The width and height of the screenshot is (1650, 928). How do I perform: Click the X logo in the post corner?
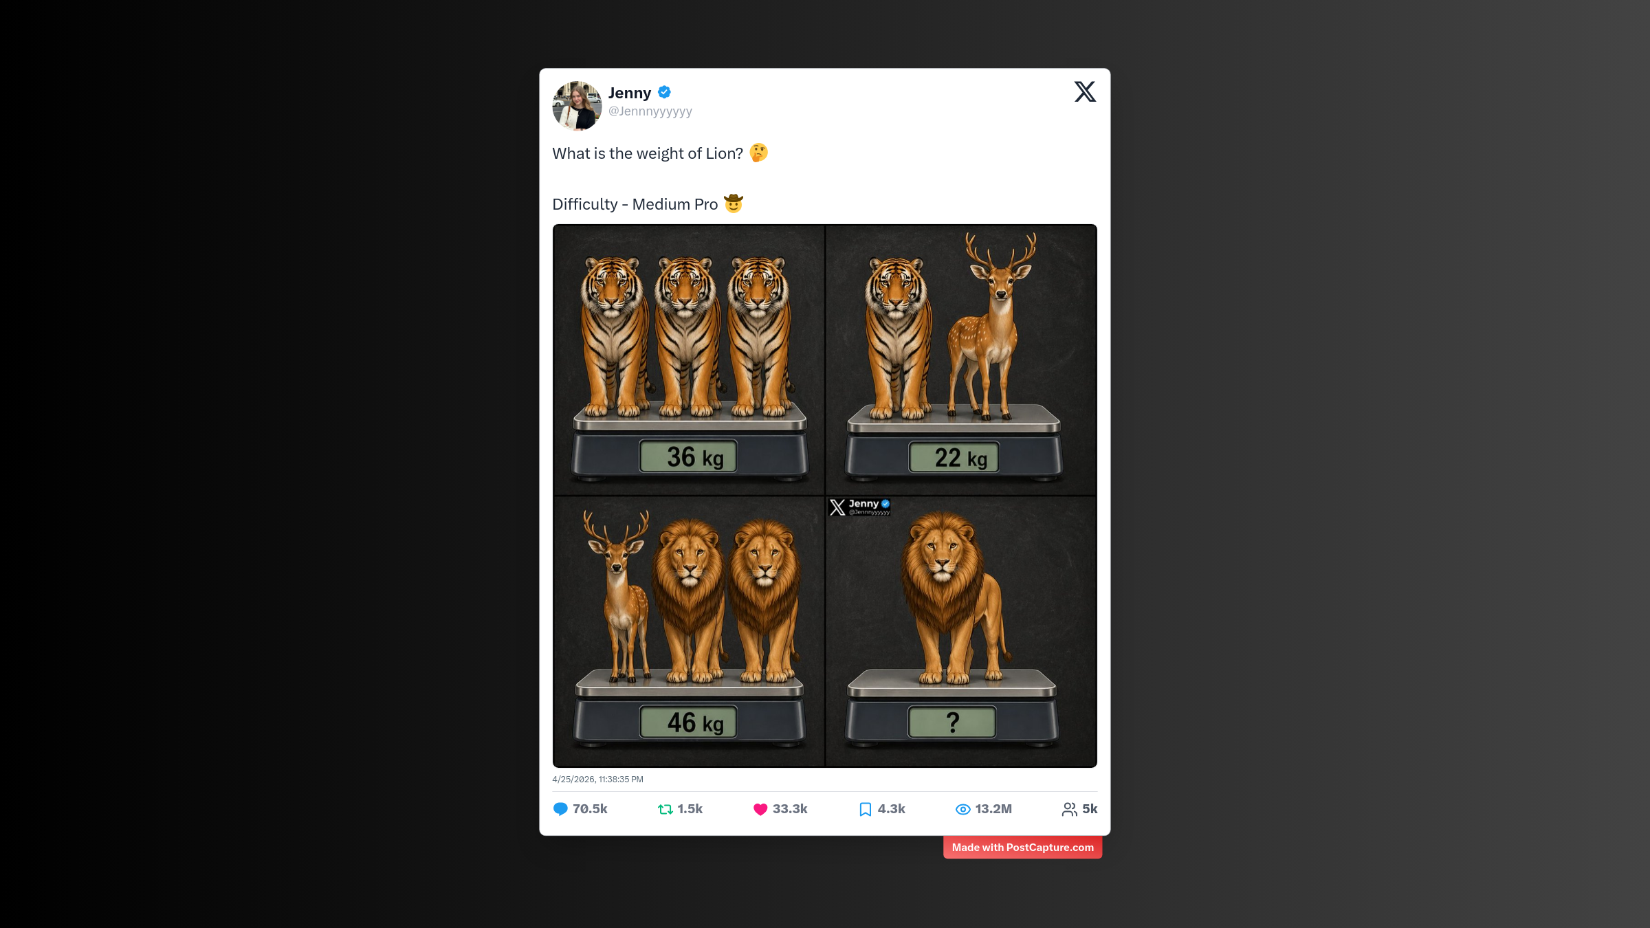coord(1085,91)
